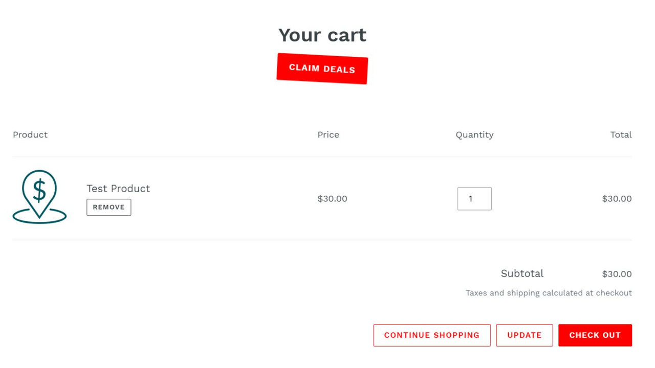Click the $30.00 price in the Price column
The image size is (655, 368).
[x=333, y=199]
